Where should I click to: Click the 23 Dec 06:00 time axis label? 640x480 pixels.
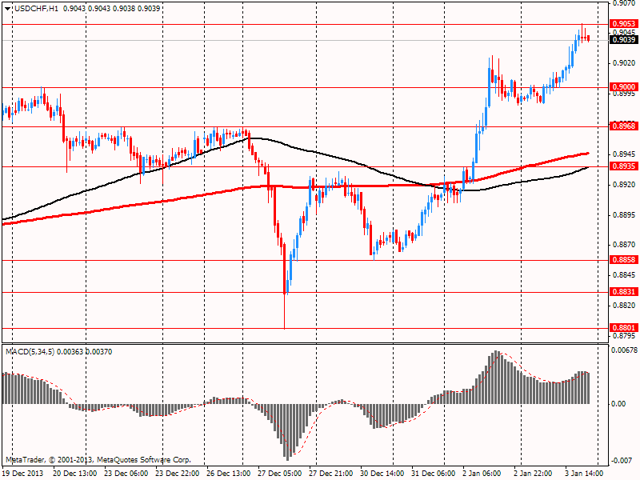click(x=126, y=473)
